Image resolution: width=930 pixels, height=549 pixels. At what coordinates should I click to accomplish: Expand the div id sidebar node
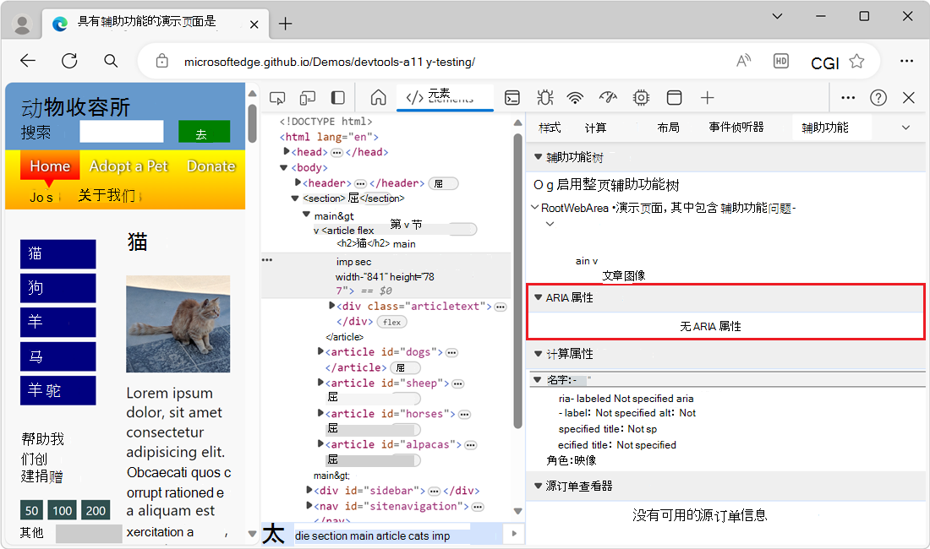point(309,490)
